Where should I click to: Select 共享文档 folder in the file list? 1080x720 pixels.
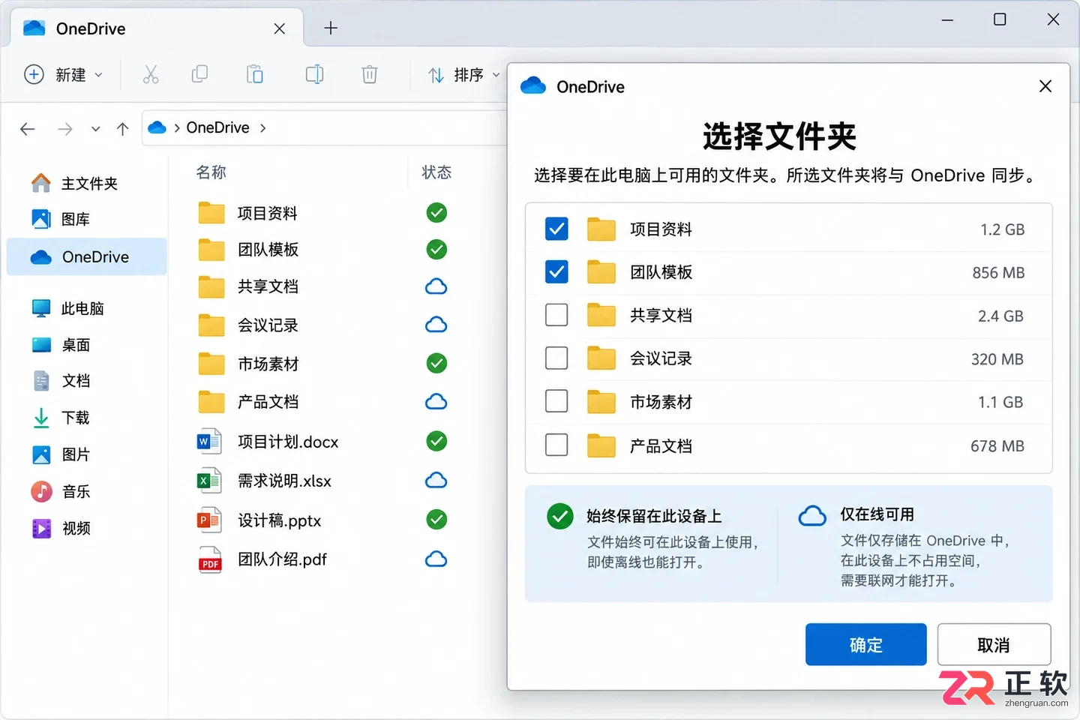[268, 286]
